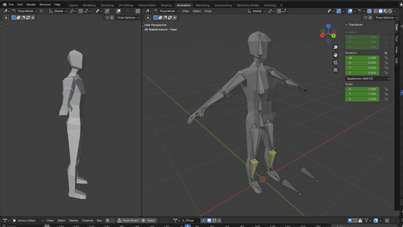Image resolution: width=403 pixels, height=227 pixels.
Task: Open the Quaternion (WXYZ) rotation mode dropdown
Action: pos(368,78)
